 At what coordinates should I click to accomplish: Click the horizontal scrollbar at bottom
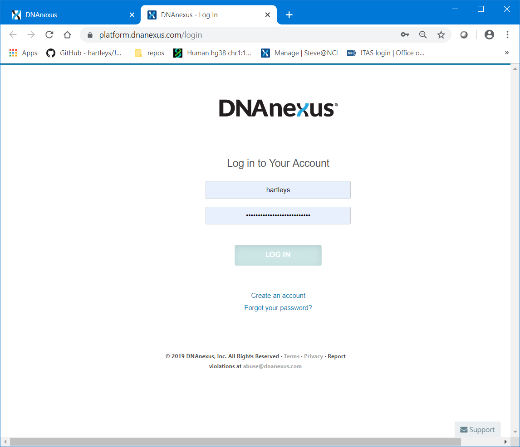coord(235,442)
